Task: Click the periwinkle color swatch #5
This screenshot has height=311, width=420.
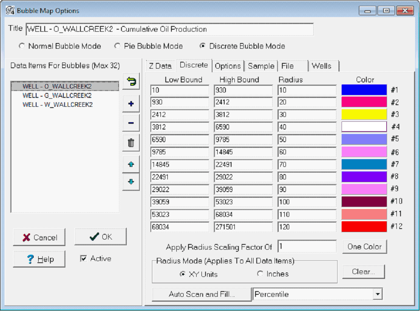Action: click(364, 139)
